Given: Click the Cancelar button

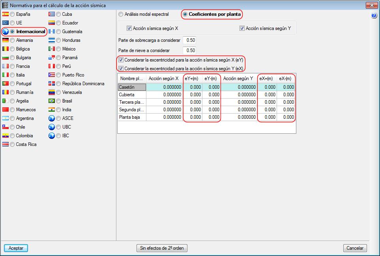Looking at the screenshot, I should pos(355,248).
